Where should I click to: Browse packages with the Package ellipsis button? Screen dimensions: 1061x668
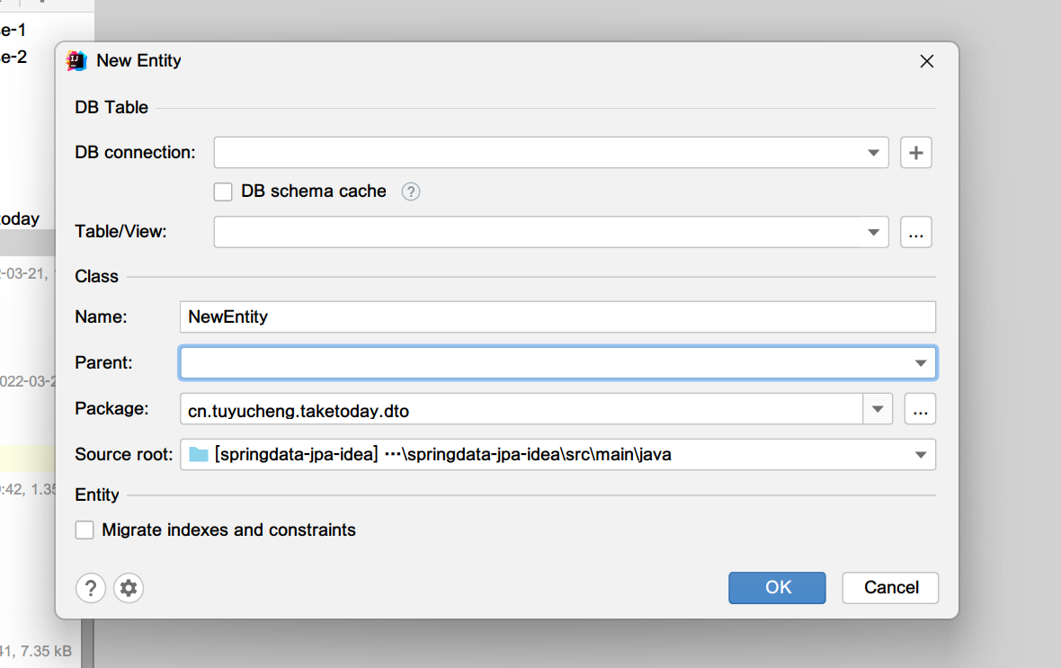[x=919, y=408]
